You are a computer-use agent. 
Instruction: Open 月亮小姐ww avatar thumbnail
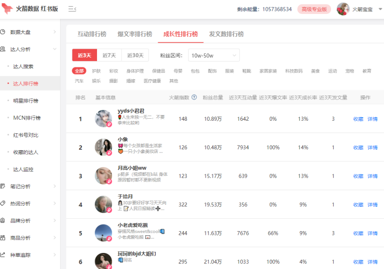tap(103, 176)
